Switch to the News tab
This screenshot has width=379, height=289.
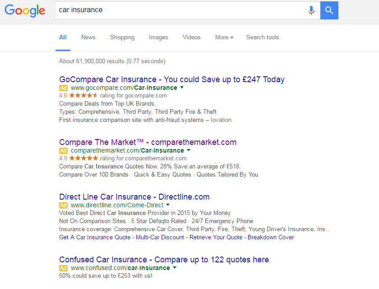tap(88, 37)
